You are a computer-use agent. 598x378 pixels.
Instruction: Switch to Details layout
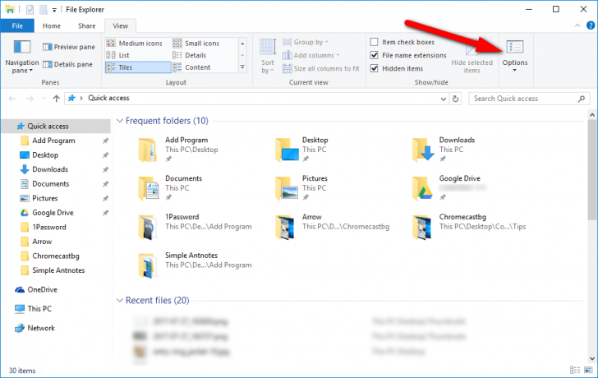pyautogui.click(x=190, y=55)
